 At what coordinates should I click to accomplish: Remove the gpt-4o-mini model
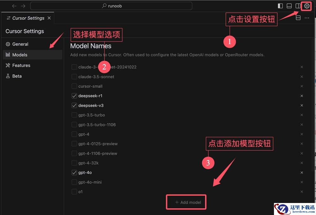pyautogui.click(x=302, y=182)
